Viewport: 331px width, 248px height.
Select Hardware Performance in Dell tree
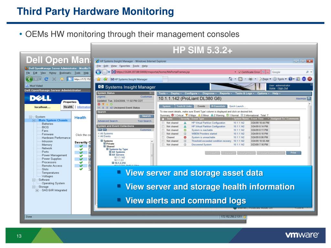point(56,138)
